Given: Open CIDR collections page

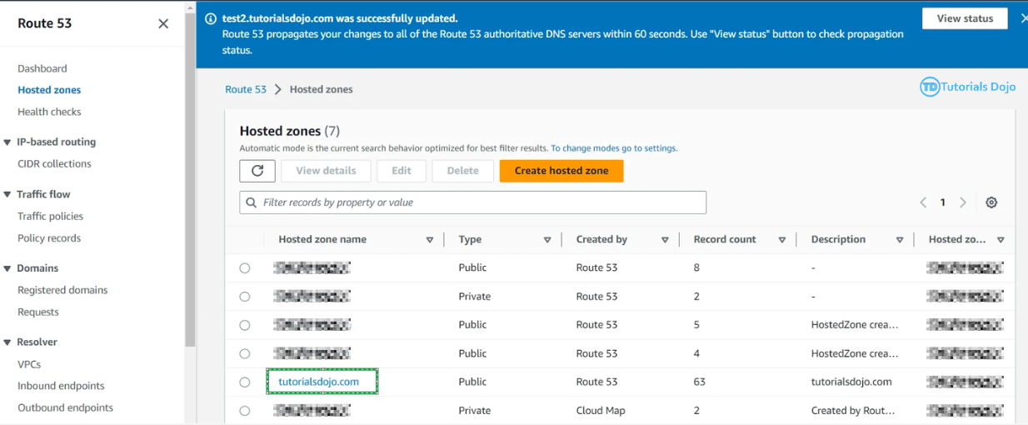Looking at the screenshot, I should pyautogui.click(x=54, y=164).
